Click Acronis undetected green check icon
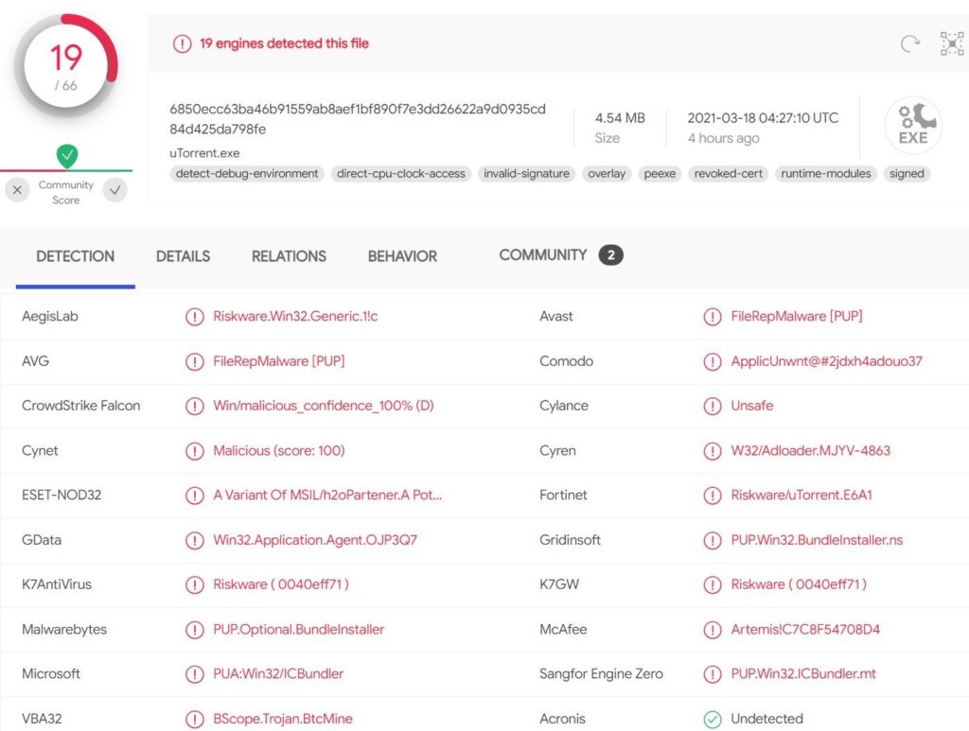Screen dimensions: 969x731 [x=712, y=720]
